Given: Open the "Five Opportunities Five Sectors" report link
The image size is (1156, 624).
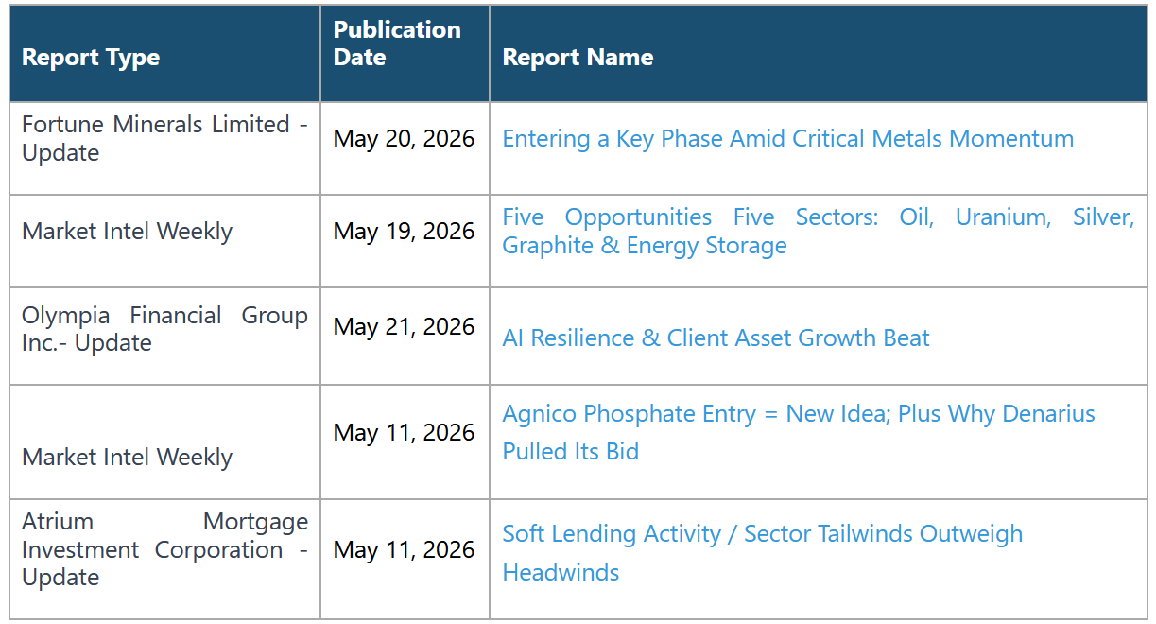Looking at the screenshot, I should 818,231.
